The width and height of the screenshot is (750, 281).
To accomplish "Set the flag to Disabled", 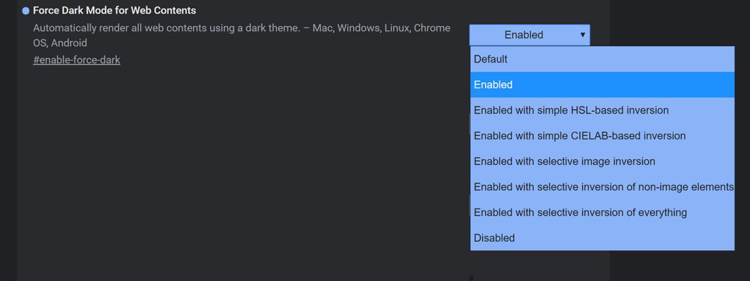I will point(602,238).
